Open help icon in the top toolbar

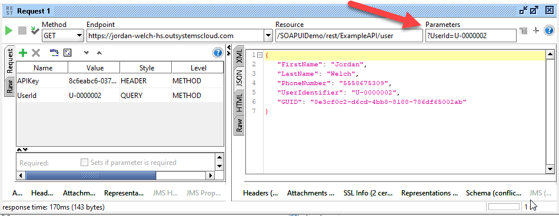pos(548,31)
